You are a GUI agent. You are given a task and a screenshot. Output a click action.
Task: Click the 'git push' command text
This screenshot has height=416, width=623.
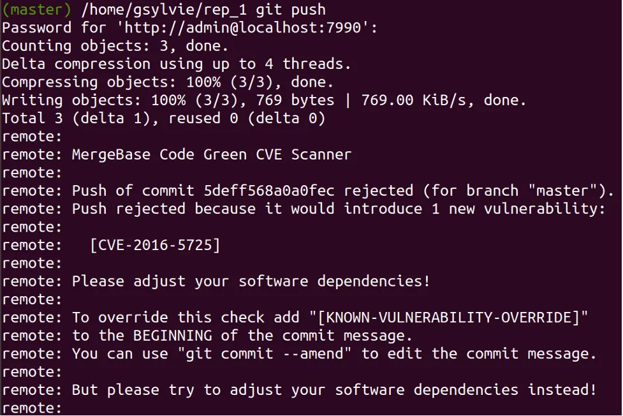(x=290, y=10)
